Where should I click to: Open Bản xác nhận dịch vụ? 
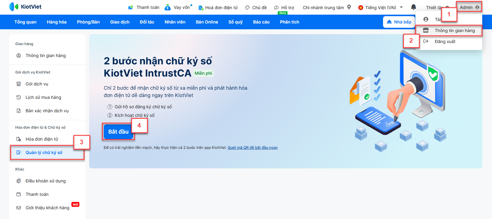pos(47,111)
